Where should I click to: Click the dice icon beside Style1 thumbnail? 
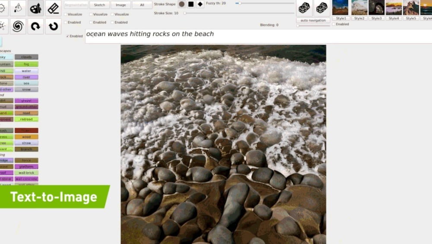322,8
